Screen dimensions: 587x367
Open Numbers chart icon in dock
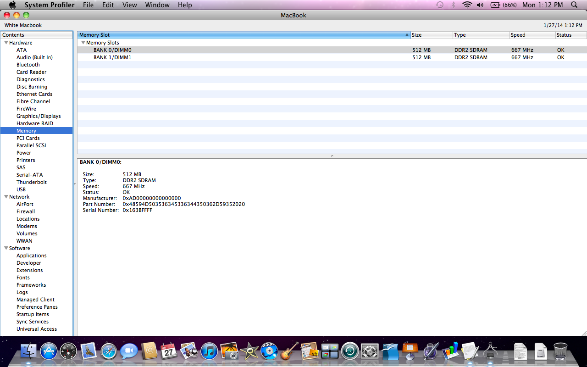pyautogui.click(x=450, y=352)
